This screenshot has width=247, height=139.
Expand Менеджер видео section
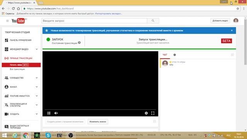37,49
